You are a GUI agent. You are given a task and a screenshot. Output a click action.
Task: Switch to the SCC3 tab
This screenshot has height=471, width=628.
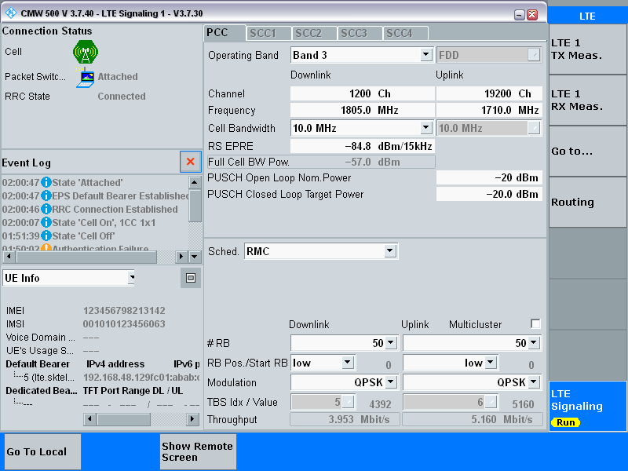[360, 33]
